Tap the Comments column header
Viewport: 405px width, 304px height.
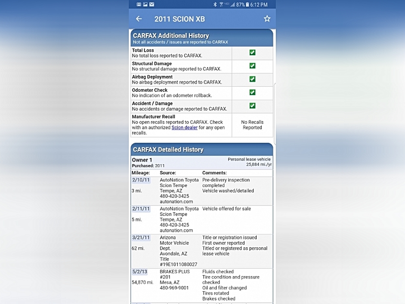pyautogui.click(x=214, y=173)
